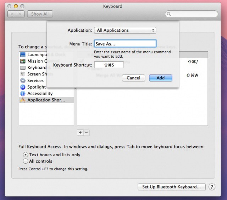
Task: Enable All controls keyboard access
Action: point(26,161)
